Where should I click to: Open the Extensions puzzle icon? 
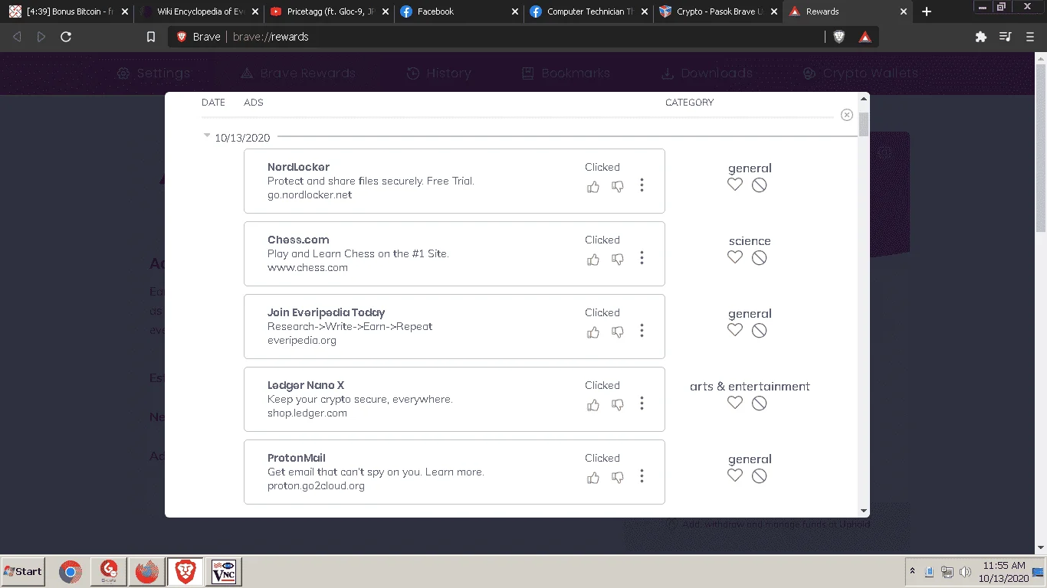(980, 37)
